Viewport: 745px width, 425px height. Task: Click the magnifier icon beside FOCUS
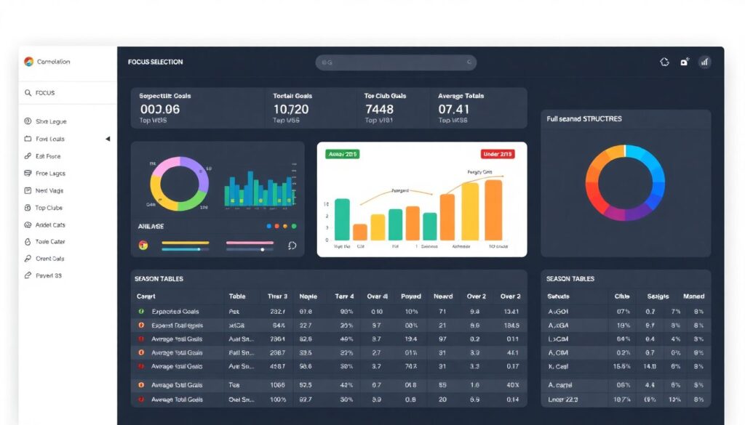point(28,93)
